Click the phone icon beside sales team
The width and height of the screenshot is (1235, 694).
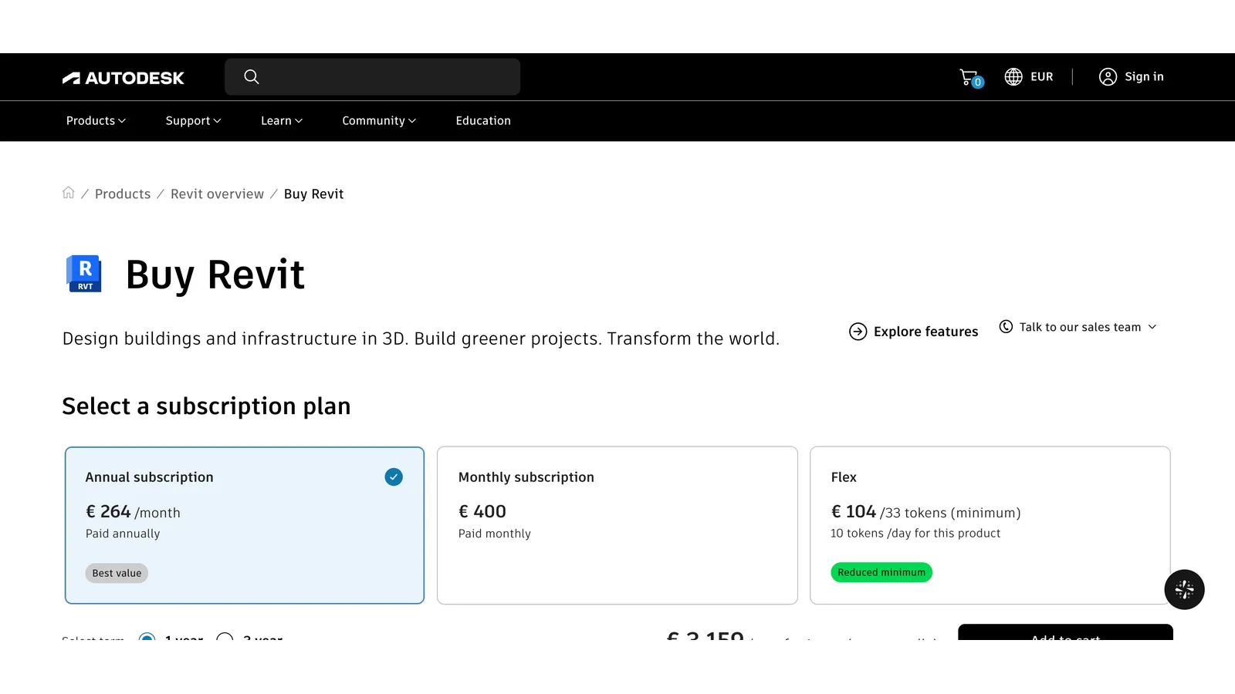click(x=1006, y=326)
